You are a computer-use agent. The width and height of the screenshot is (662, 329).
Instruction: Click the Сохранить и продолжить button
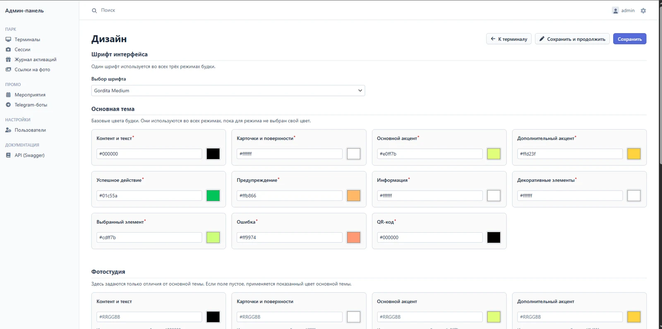point(572,39)
